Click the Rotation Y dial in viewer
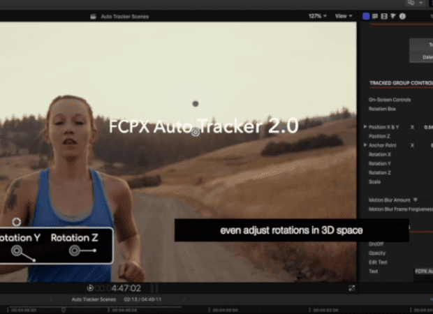The height and width of the screenshot is (314, 433). pyautogui.click(x=17, y=251)
